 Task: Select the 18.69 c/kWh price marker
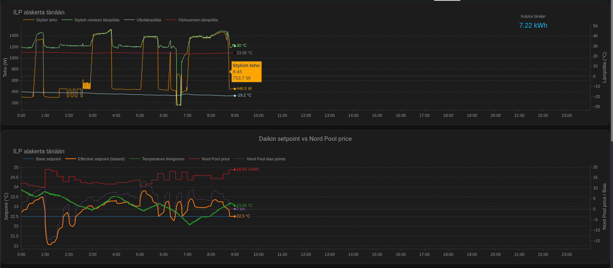(x=235, y=170)
